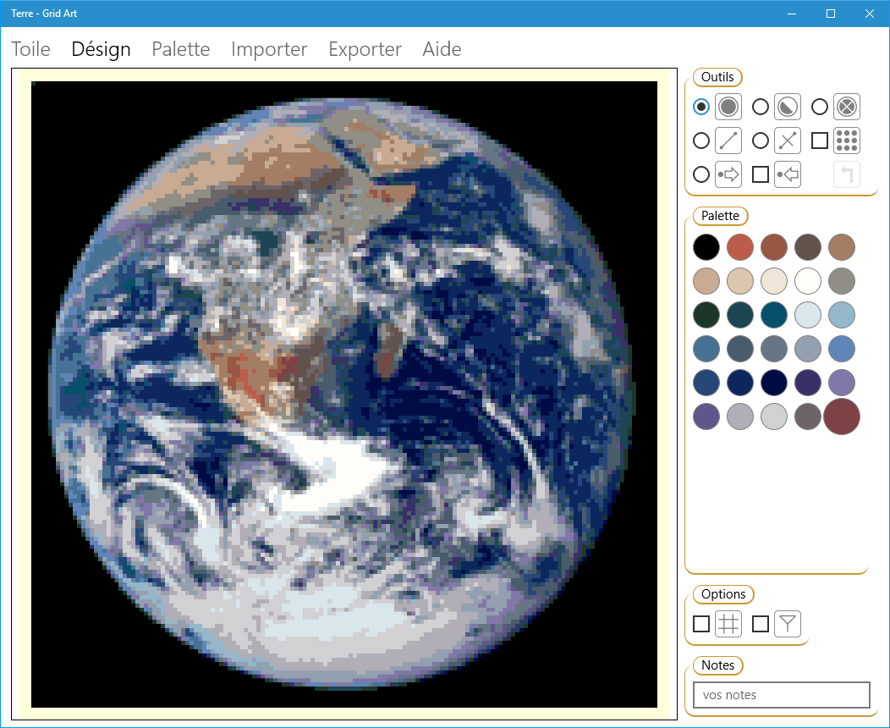Click the funnel filter icon in Options
The image size is (890, 728).
[x=788, y=624]
